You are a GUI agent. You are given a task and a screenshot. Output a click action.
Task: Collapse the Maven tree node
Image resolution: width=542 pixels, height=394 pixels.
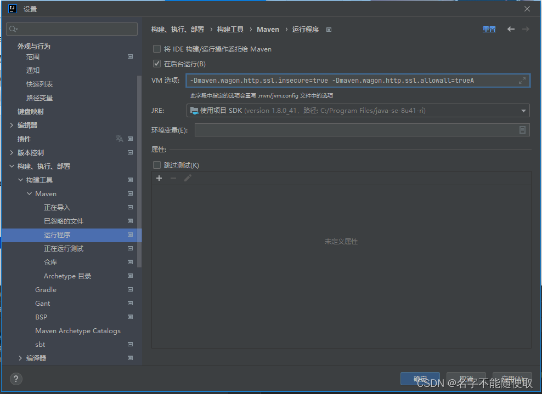pos(30,194)
